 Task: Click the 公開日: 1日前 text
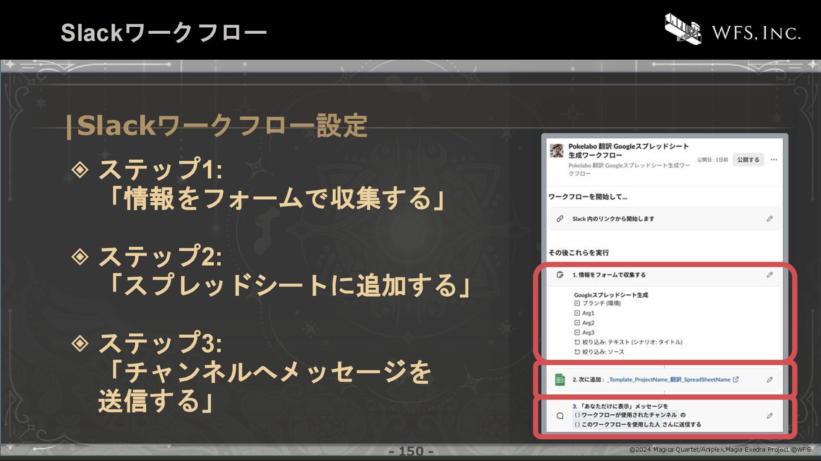[x=712, y=160]
